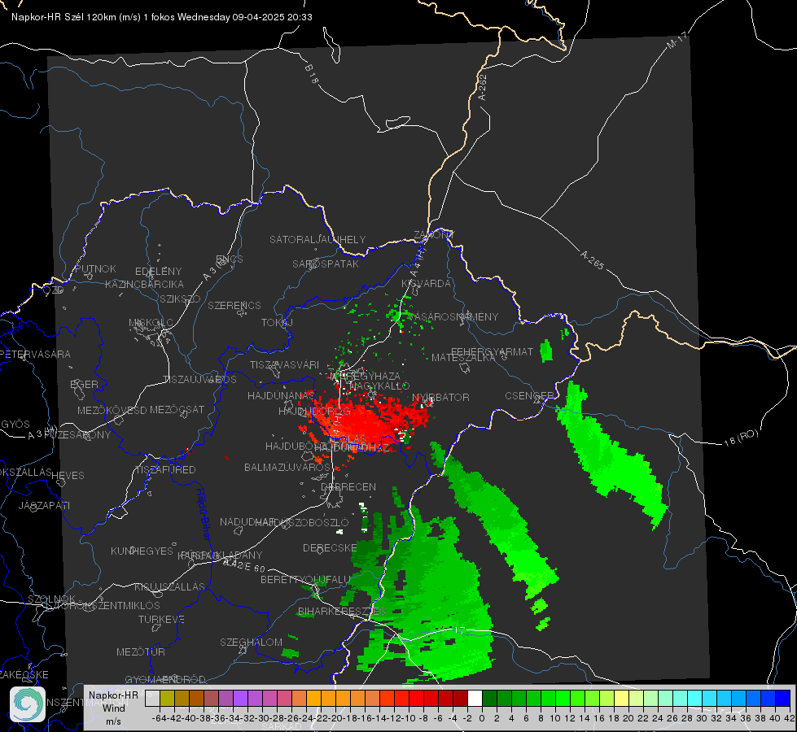Click the light gray first swatch of the scale
Viewport: 797px width, 732px height.
coord(152,699)
